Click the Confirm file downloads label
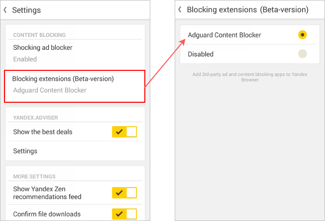Image resolution: width=325 pixels, height=221 pixels. pos(47,214)
